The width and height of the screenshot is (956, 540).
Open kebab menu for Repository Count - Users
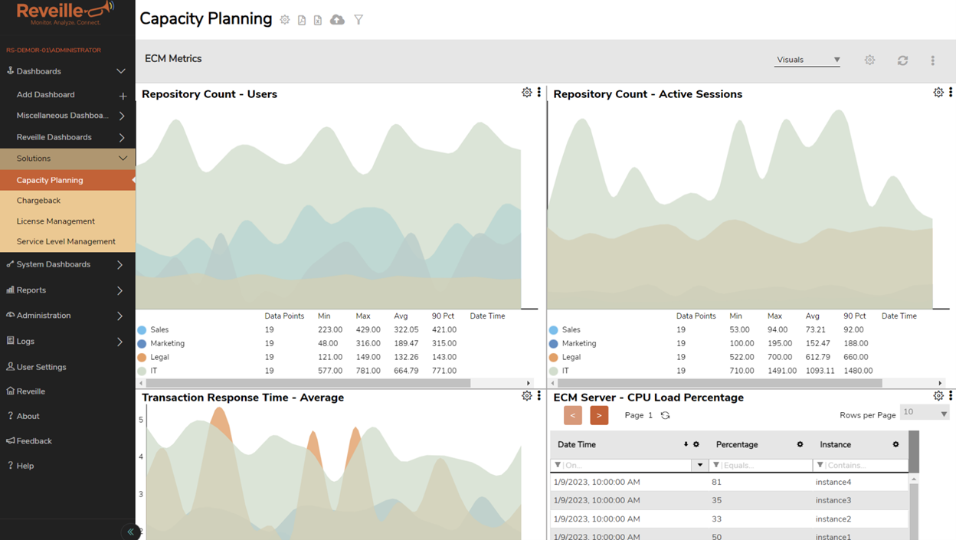pyautogui.click(x=539, y=92)
